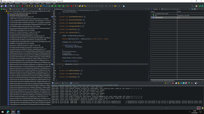Click the Step Over toolbar icon

tap(30, 6)
